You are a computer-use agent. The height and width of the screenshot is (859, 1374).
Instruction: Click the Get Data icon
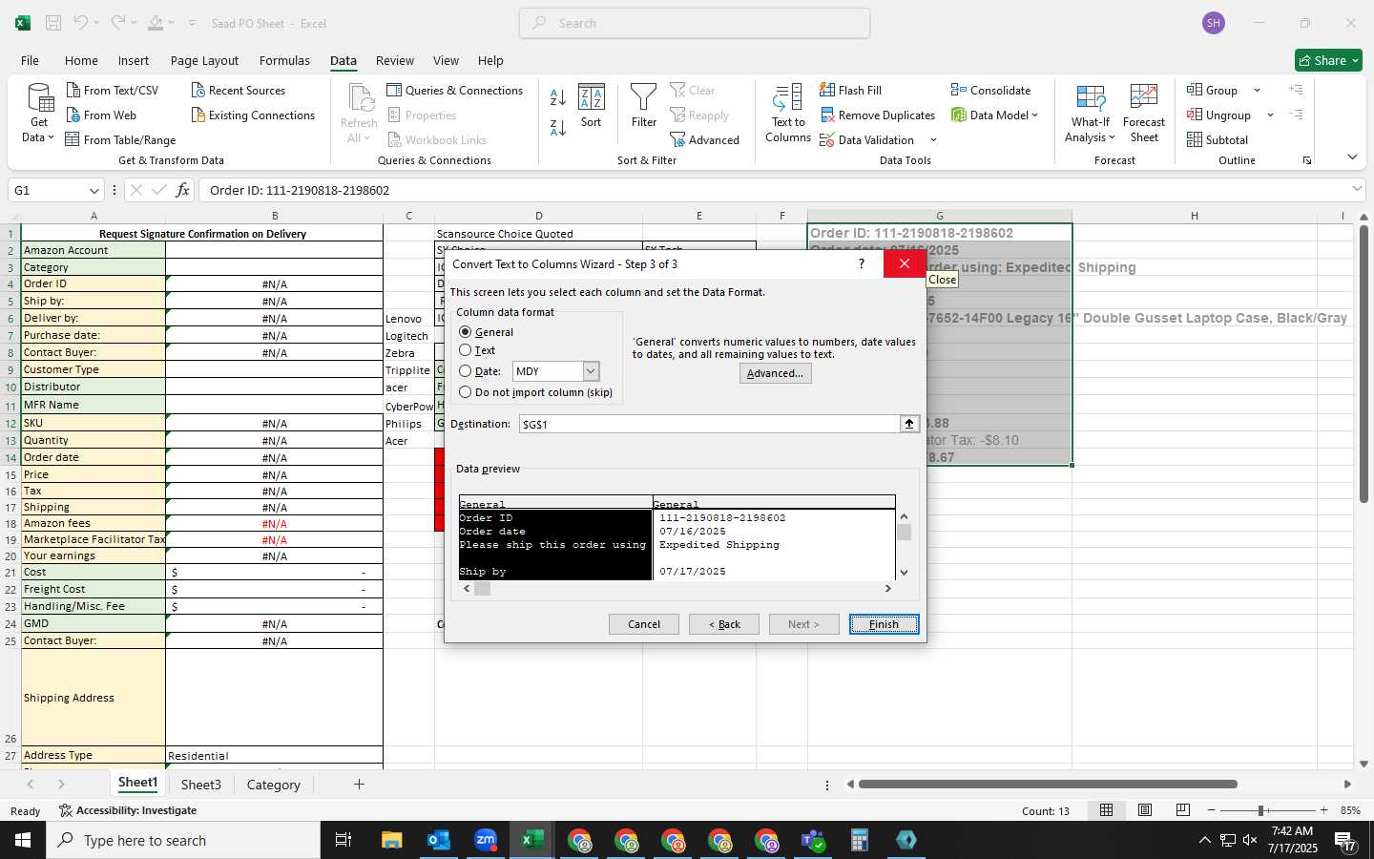tap(39, 98)
